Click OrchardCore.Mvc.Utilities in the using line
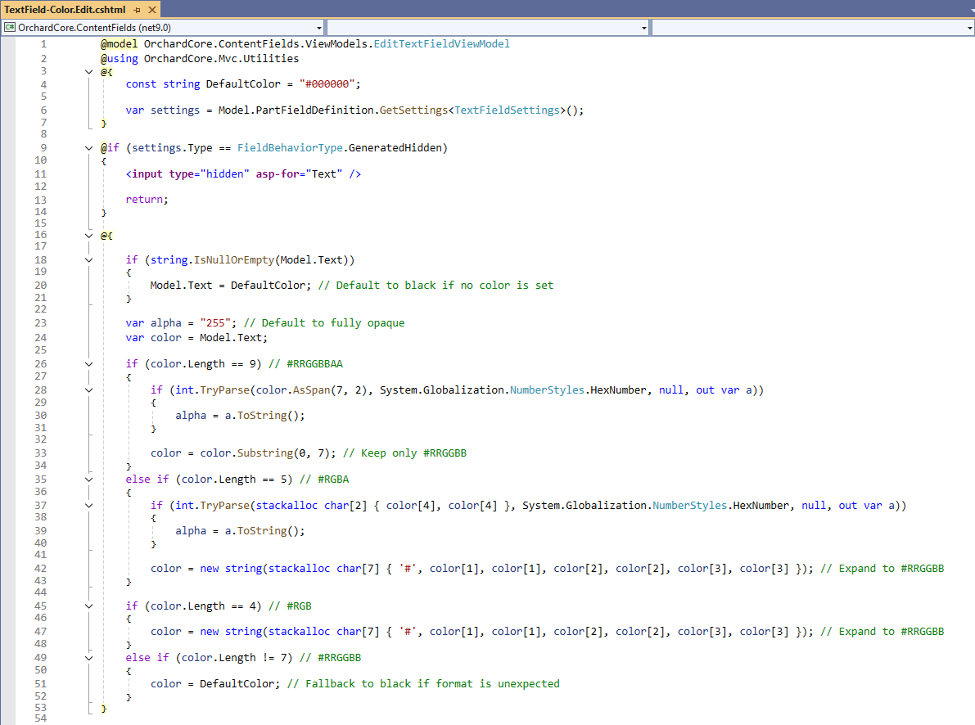The image size is (975, 725). [x=221, y=58]
